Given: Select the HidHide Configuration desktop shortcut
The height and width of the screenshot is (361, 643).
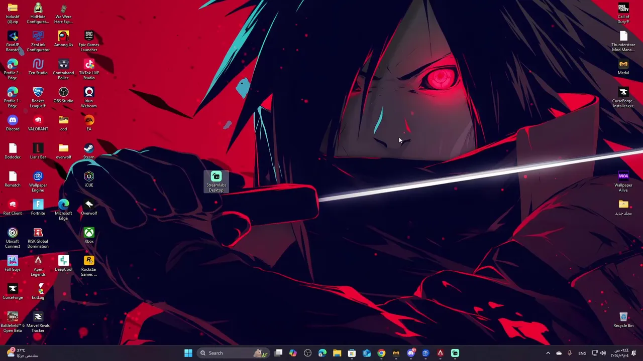Looking at the screenshot, I should tap(38, 14).
